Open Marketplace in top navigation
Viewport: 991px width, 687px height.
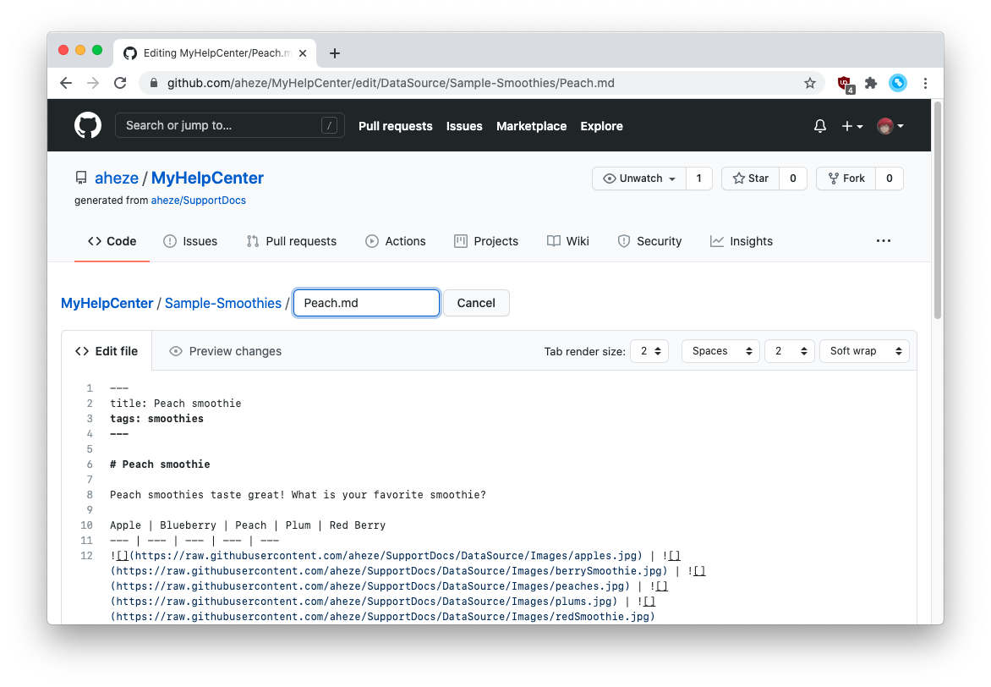tap(532, 126)
